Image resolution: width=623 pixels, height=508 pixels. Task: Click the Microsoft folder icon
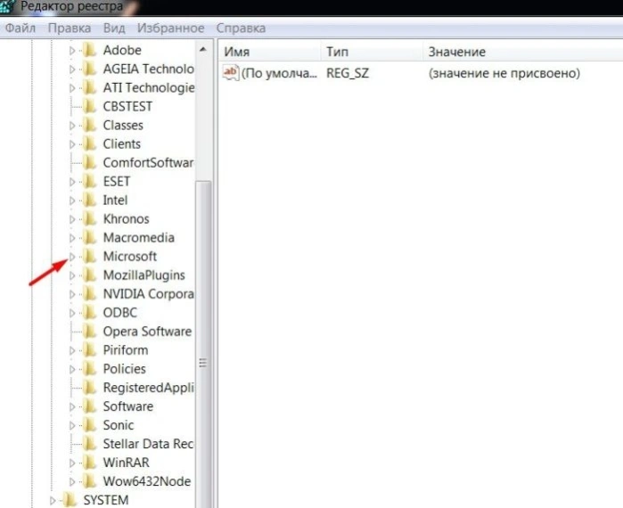[90, 256]
